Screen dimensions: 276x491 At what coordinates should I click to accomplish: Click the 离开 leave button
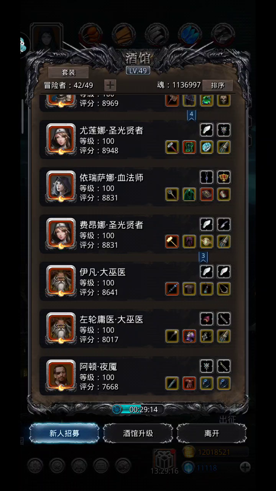pos(212,433)
